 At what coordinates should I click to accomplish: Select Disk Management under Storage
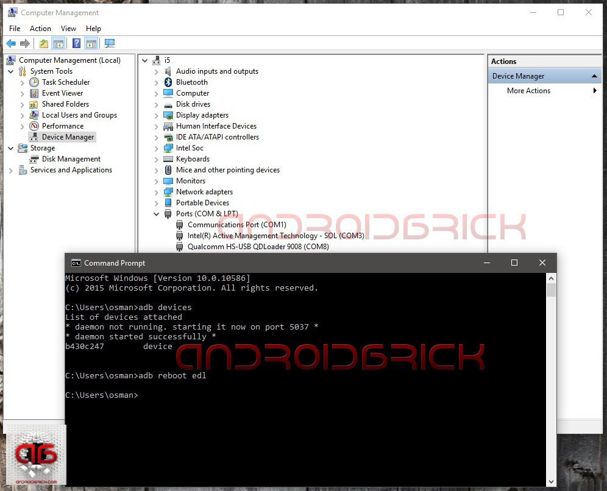(x=71, y=159)
